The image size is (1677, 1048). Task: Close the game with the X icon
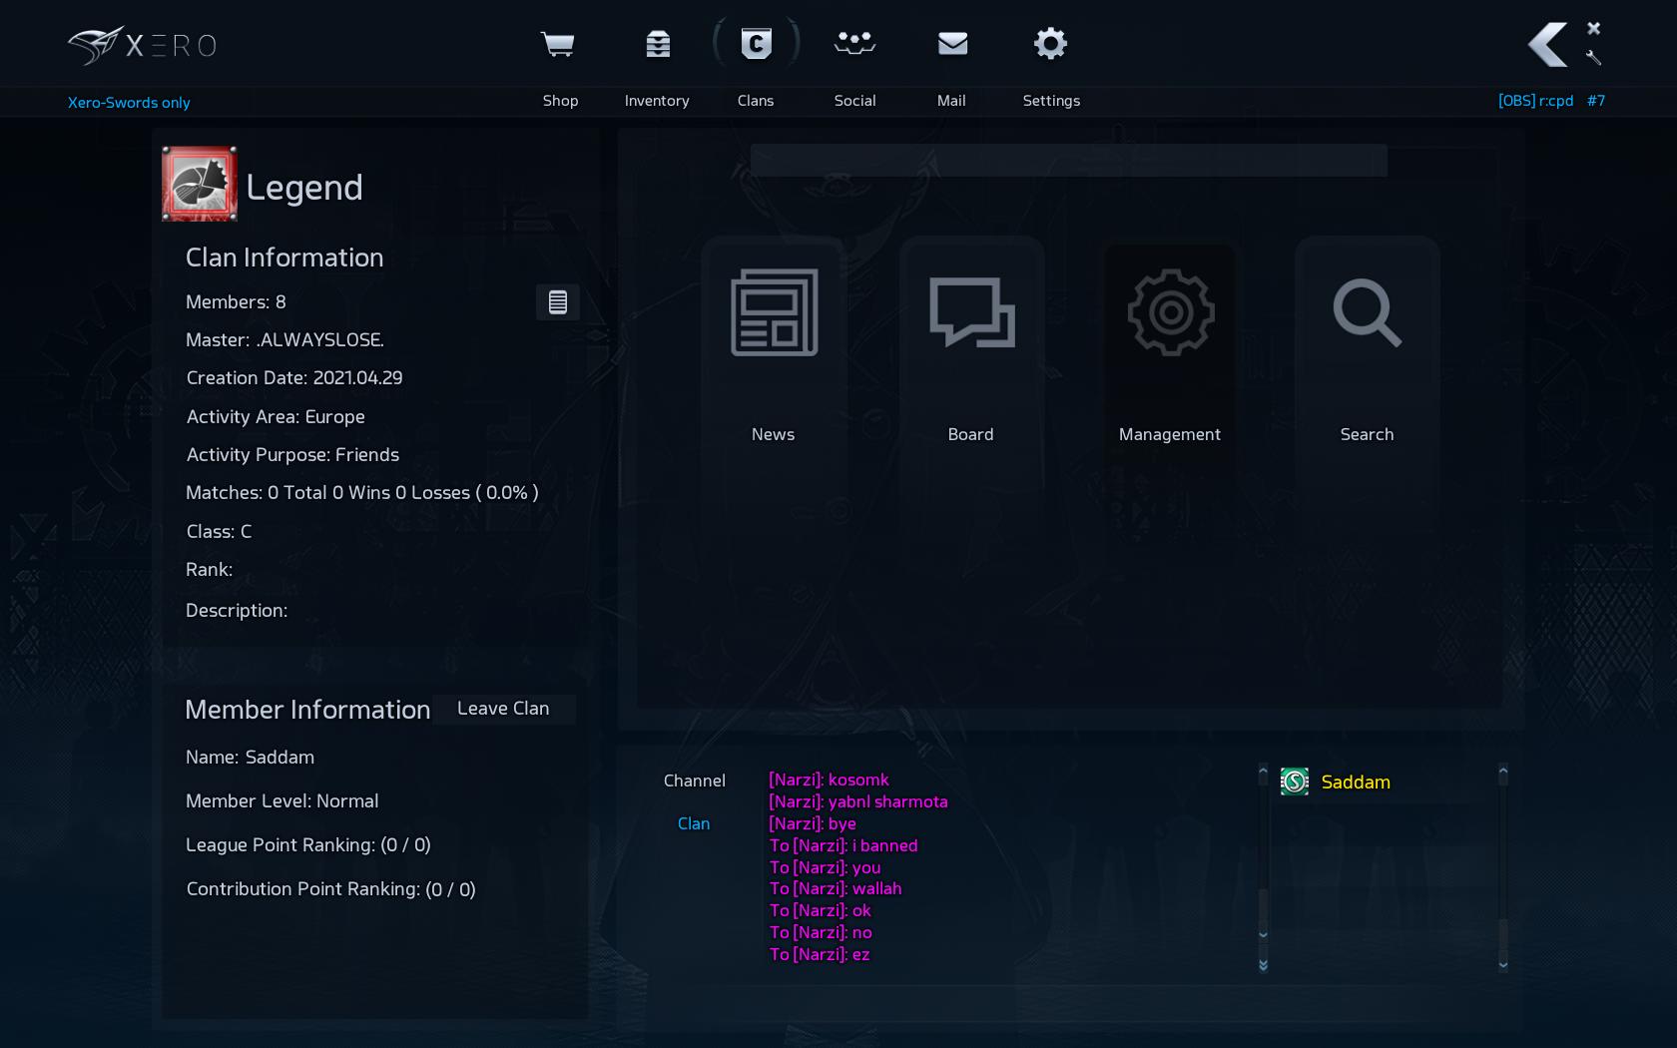(1593, 28)
